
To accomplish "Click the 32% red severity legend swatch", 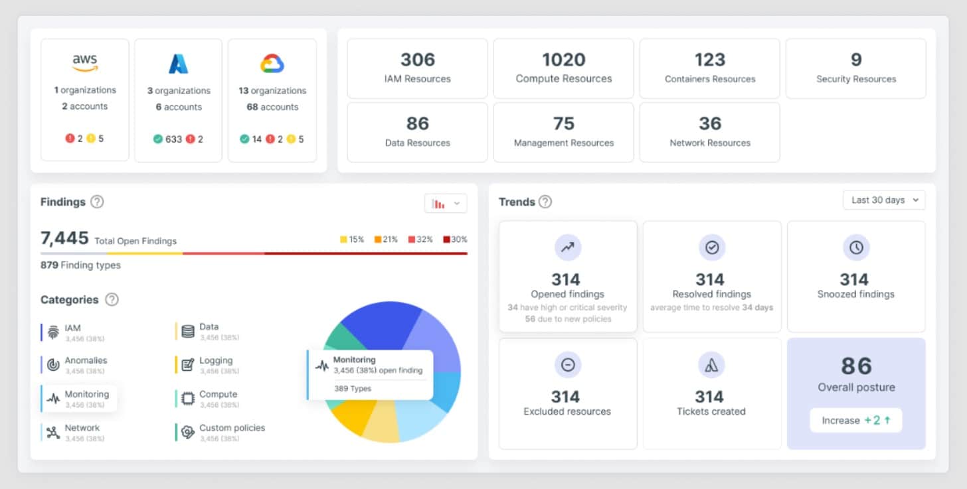I will pos(412,240).
